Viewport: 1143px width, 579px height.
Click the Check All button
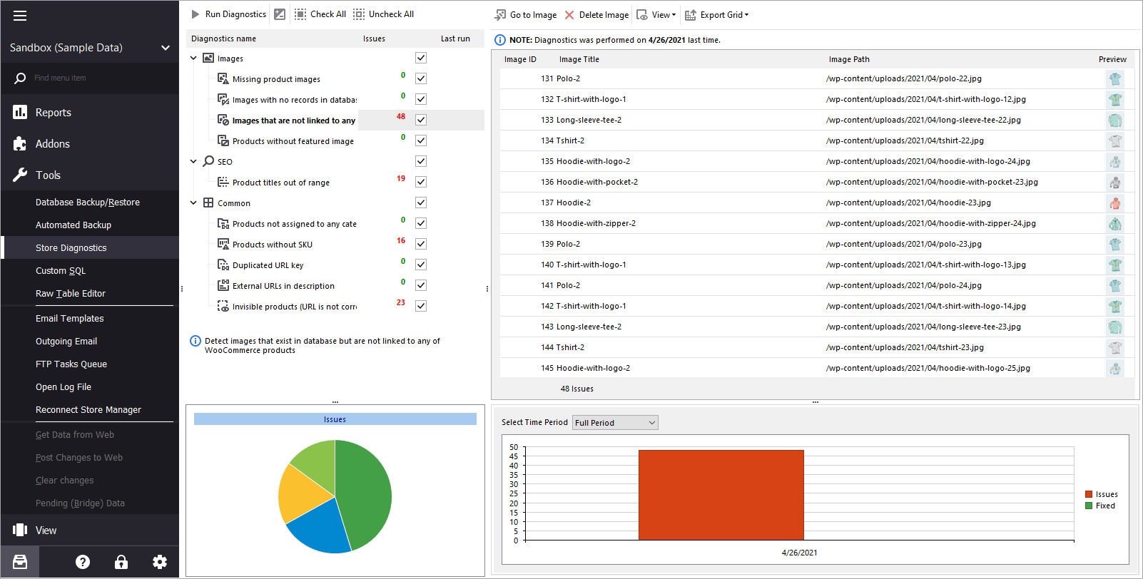click(320, 14)
